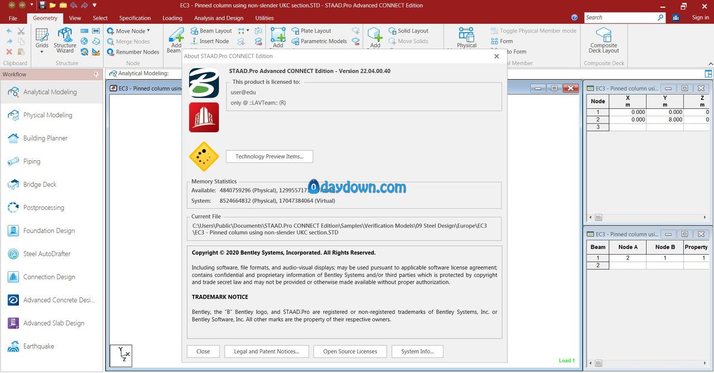The image size is (714, 373).
Task: Open Analytical Modeling workflow
Action: (x=51, y=92)
